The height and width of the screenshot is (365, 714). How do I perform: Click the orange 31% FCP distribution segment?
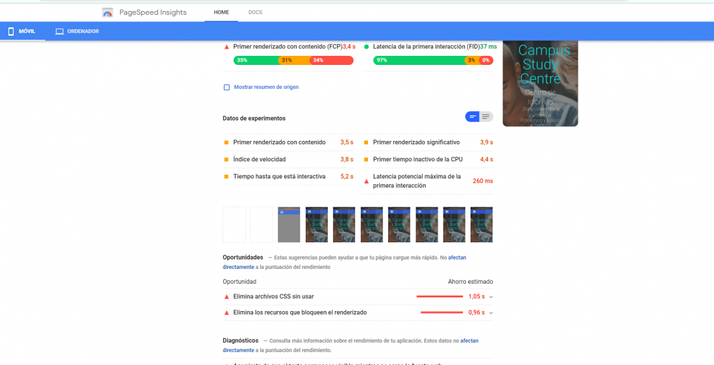click(294, 60)
